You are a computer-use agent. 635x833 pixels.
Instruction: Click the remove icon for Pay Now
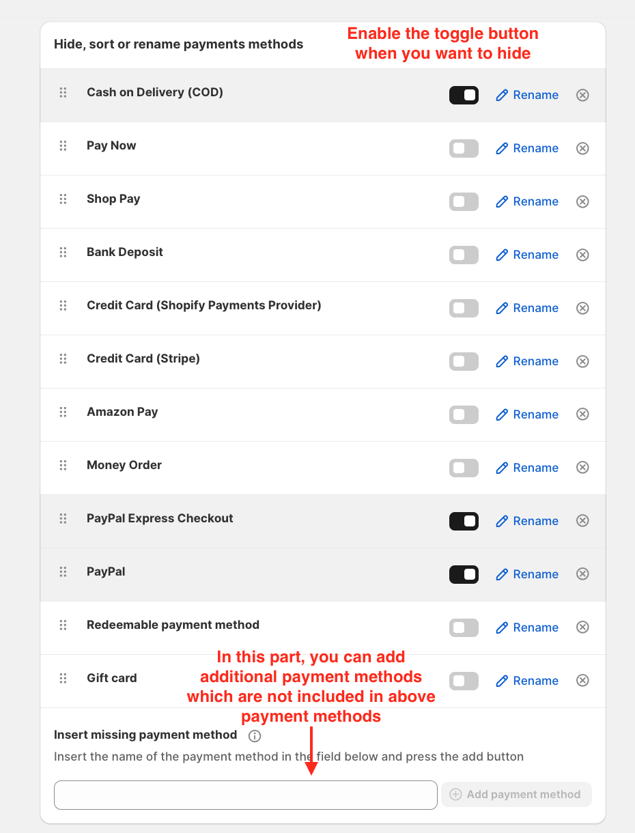tap(582, 148)
